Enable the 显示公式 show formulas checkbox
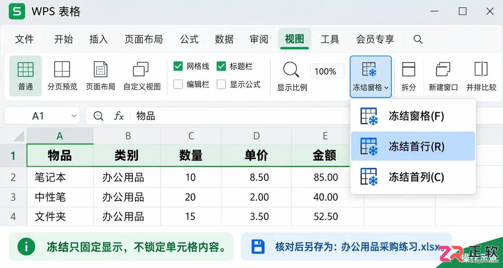This screenshot has width=503, height=268. [221, 84]
